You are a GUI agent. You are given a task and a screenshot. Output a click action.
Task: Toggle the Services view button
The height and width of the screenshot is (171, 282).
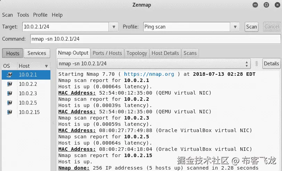tap(37, 53)
